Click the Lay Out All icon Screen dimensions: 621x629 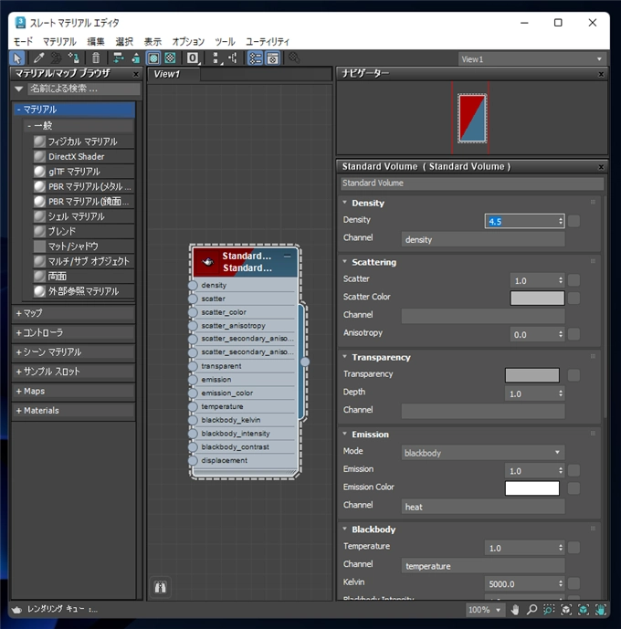216,58
